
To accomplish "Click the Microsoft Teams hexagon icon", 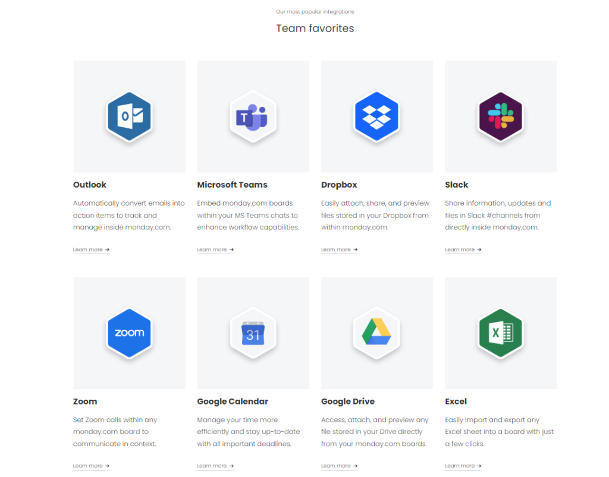I will [253, 116].
